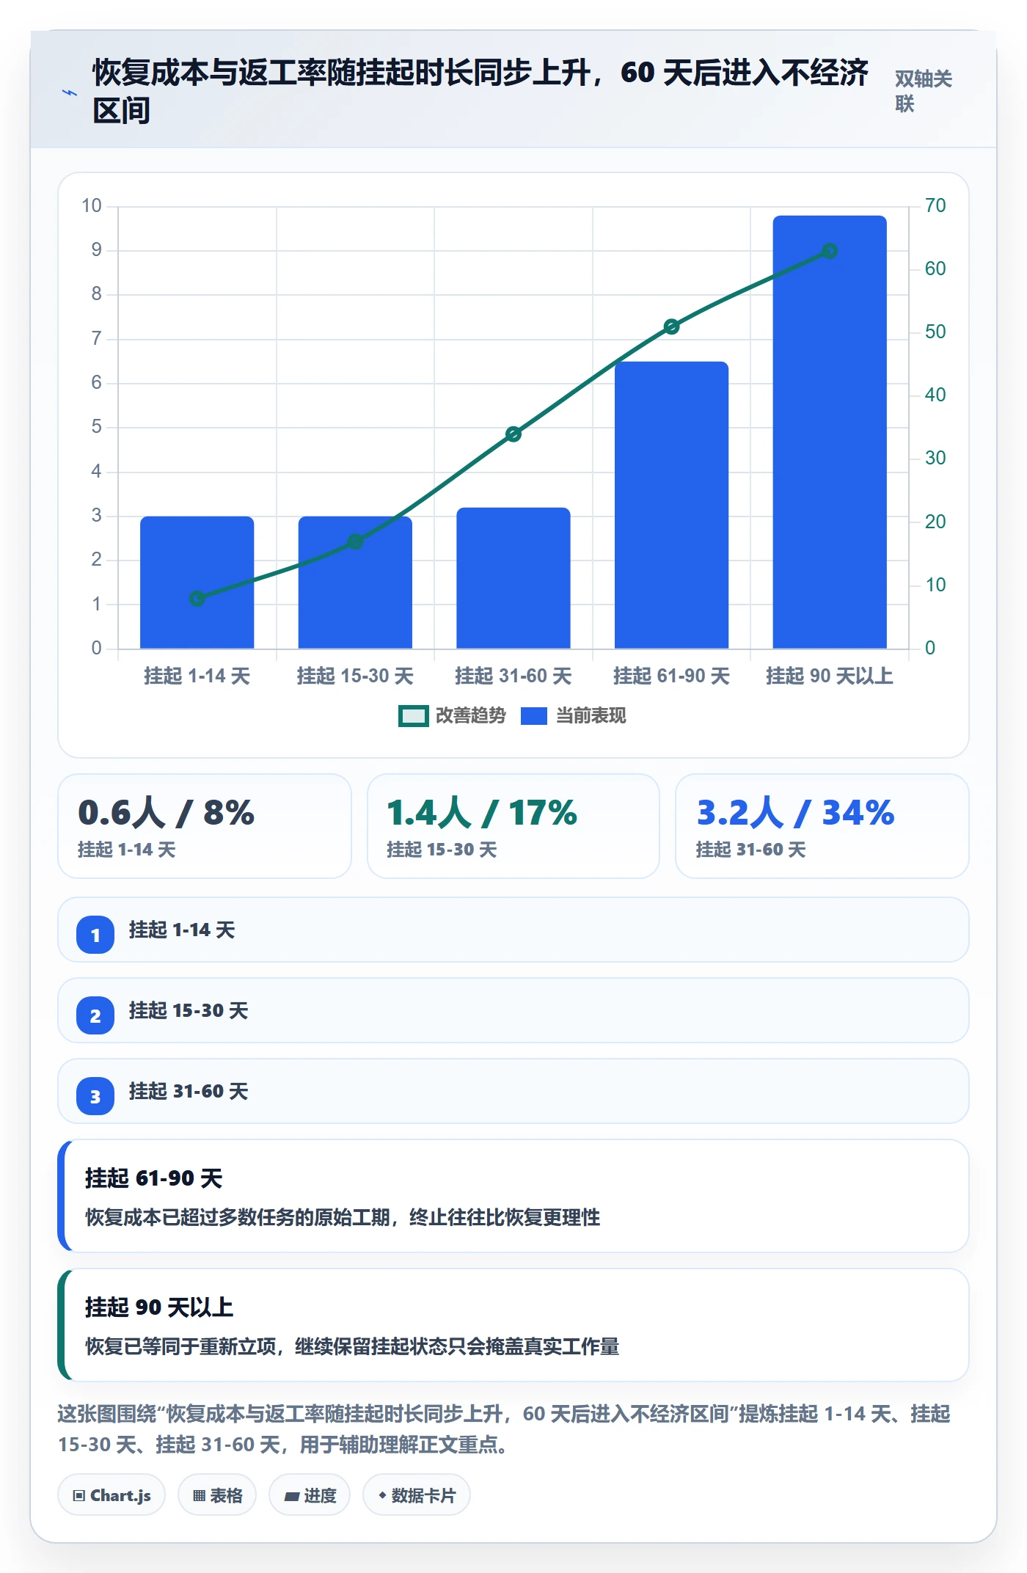Toggle the 改善趋势 legend swatch

[x=413, y=716]
